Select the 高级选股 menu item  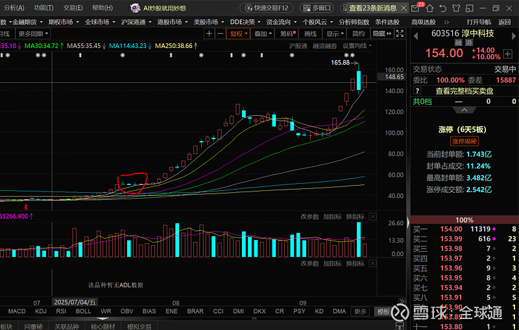point(424,22)
